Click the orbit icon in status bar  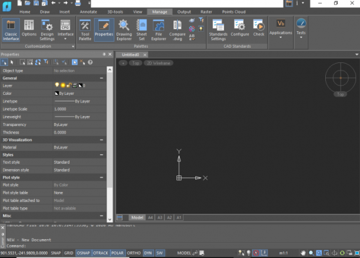[x=334, y=253]
